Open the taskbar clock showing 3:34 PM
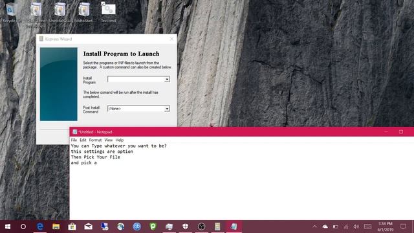This screenshot has height=233, width=414. click(x=386, y=227)
